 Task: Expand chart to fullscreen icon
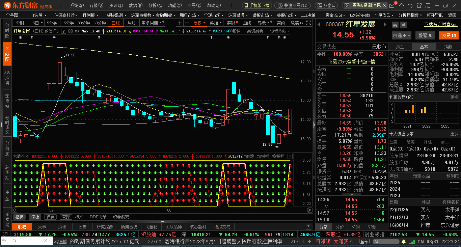[309, 23]
